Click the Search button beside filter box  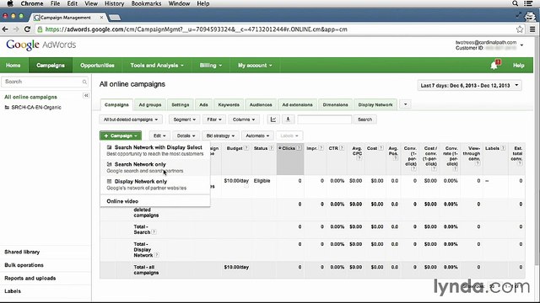point(364,120)
